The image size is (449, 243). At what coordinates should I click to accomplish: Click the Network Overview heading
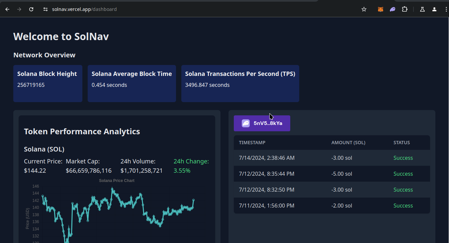tap(45, 55)
